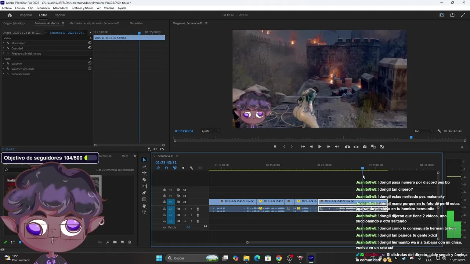The width and height of the screenshot is (470, 264).
Task: Step forward one frame
Action: tap(328, 147)
